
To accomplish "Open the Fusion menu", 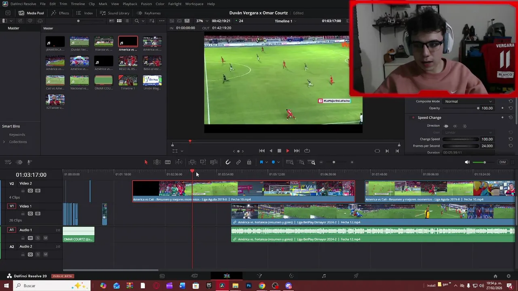I will click(146, 4).
